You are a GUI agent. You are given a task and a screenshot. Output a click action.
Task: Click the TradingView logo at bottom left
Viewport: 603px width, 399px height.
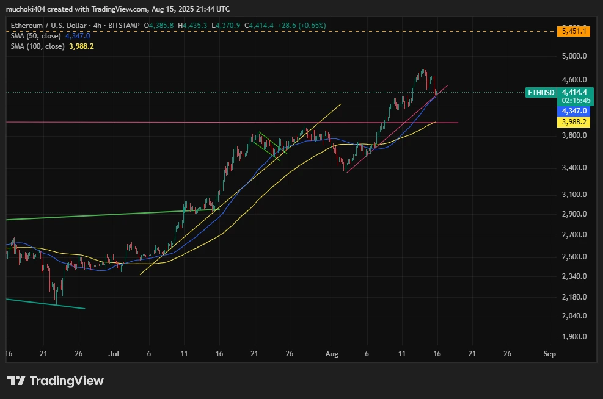tap(56, 381)
